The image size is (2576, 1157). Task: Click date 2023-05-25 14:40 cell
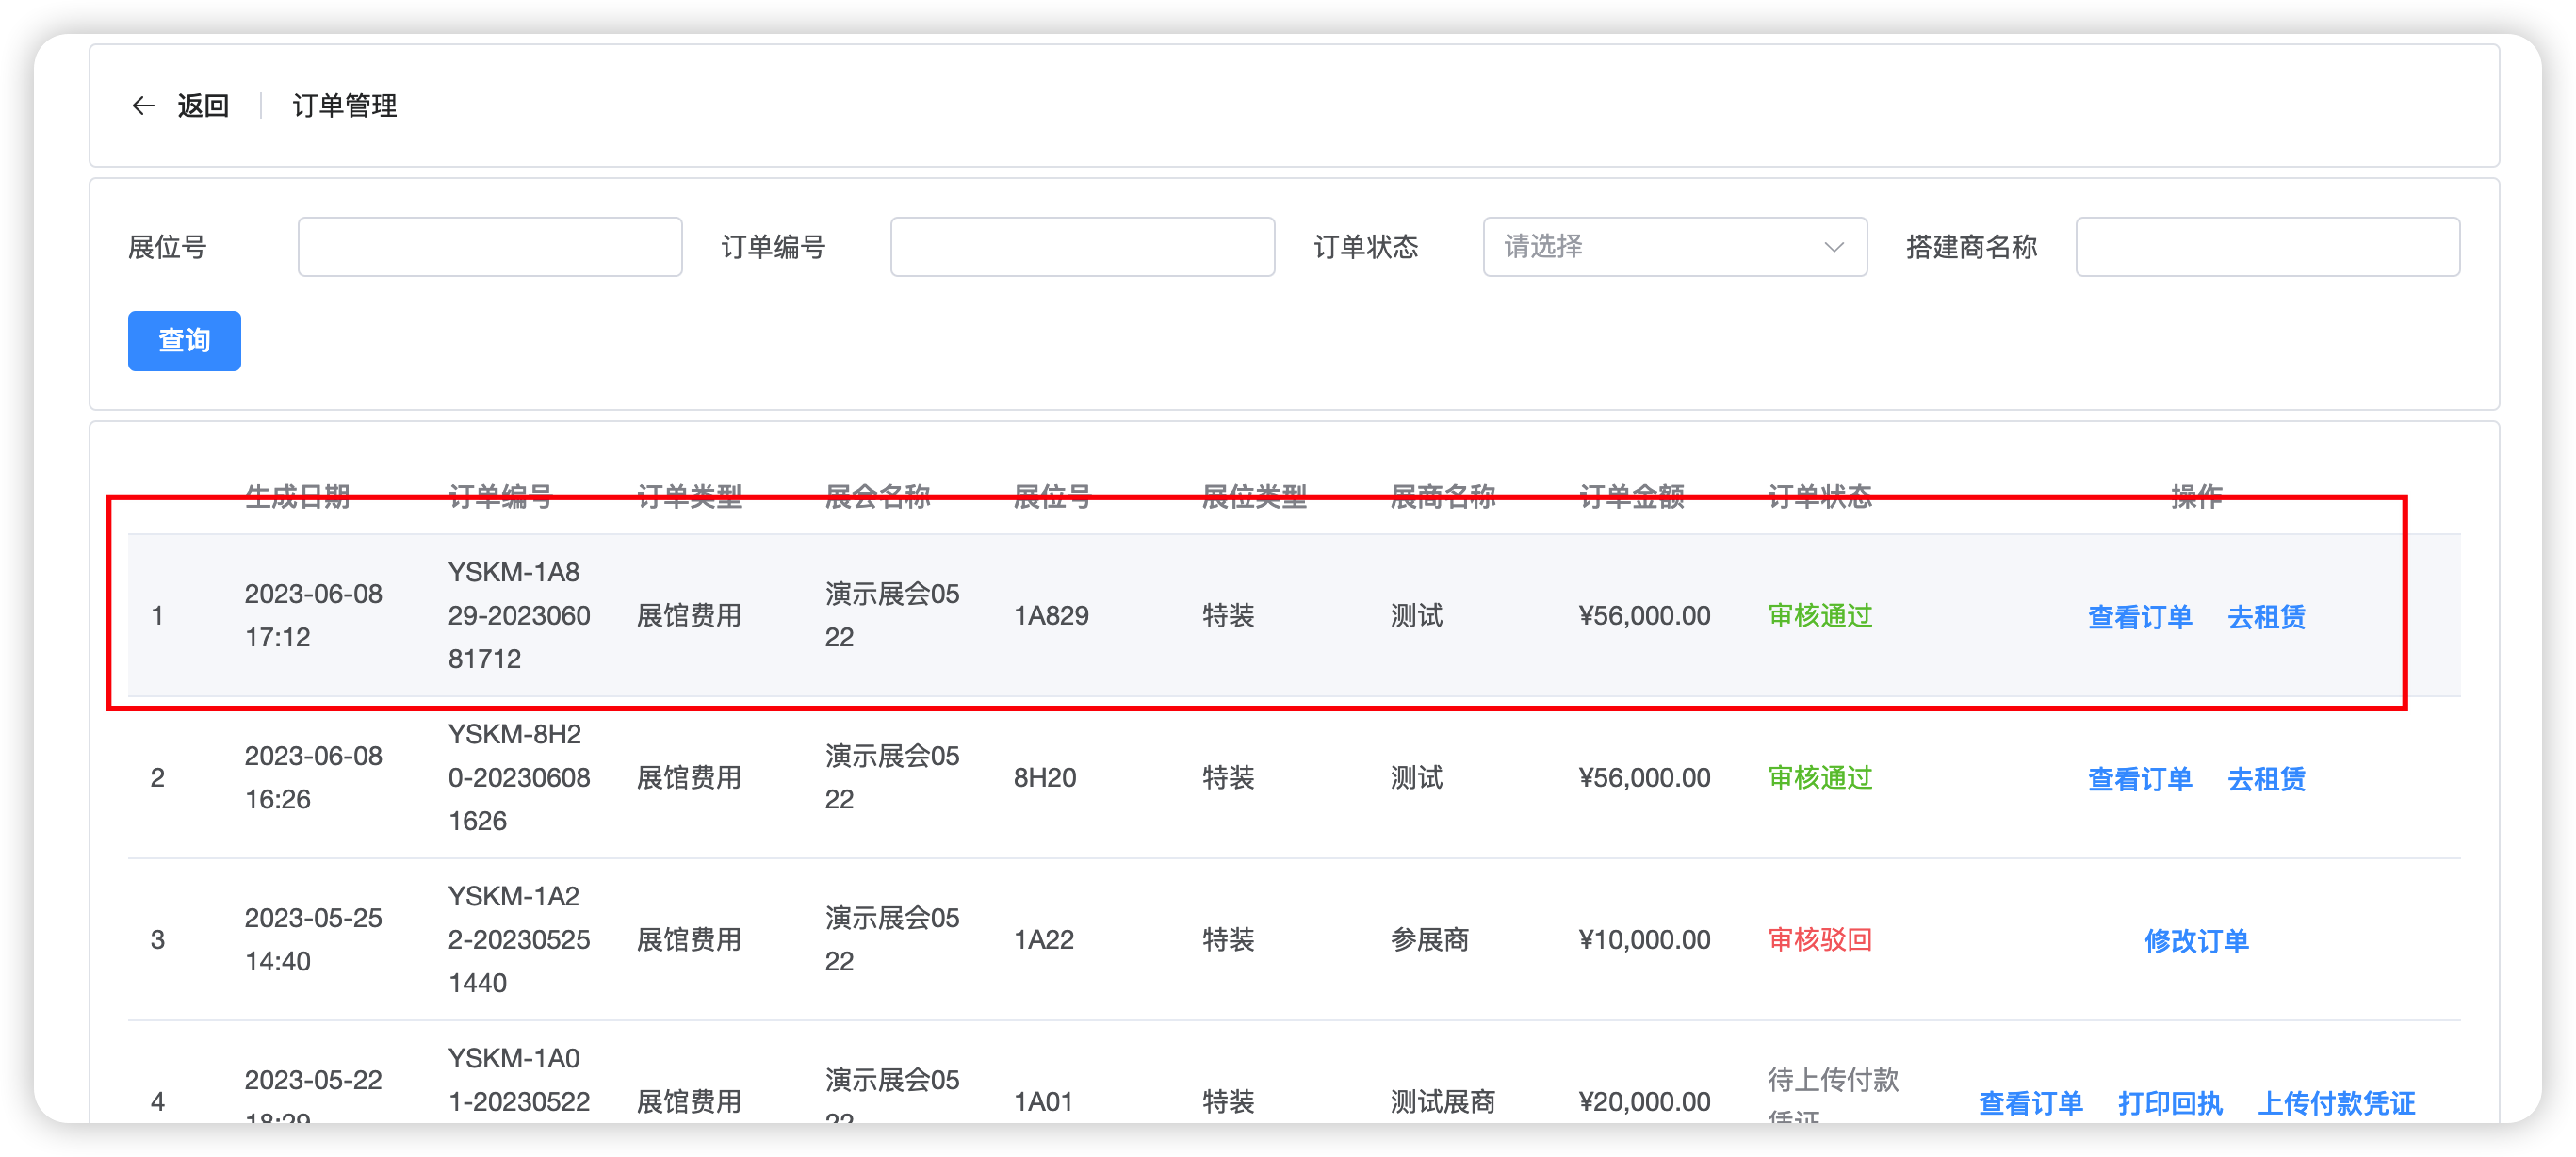point(313,939)
